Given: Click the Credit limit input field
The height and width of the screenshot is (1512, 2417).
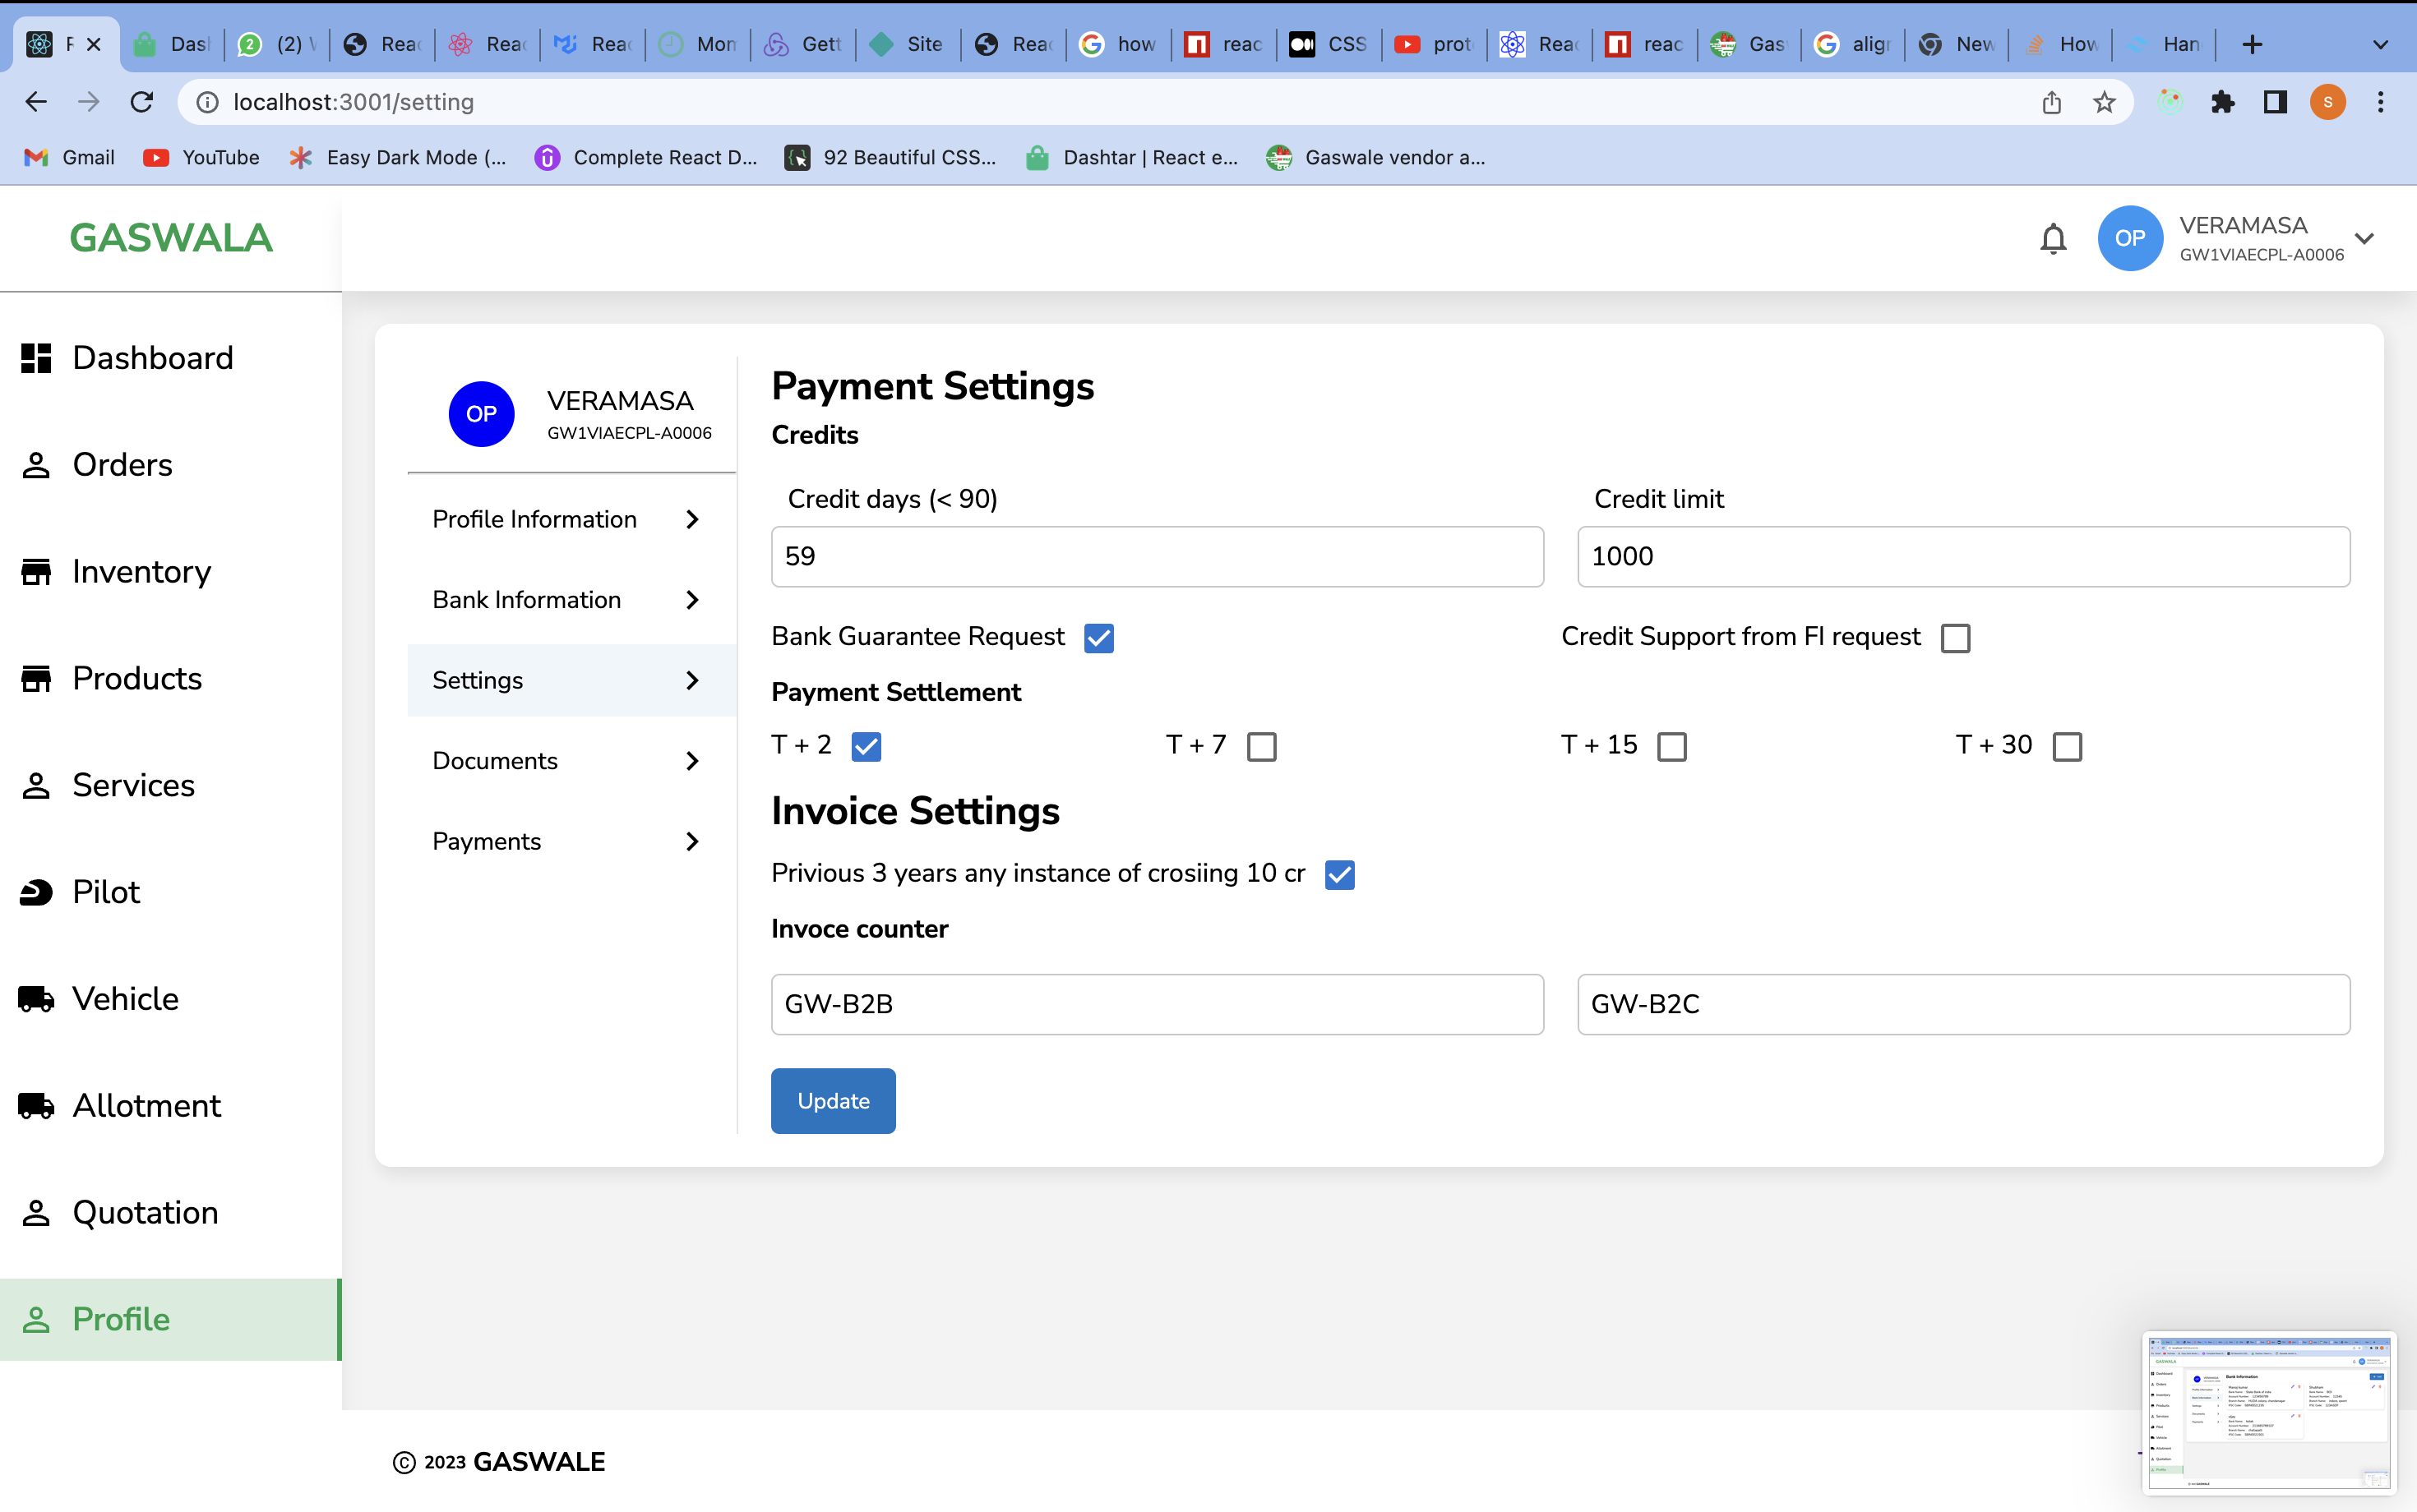Looking at the screenshot, I should pos(1963,557).
